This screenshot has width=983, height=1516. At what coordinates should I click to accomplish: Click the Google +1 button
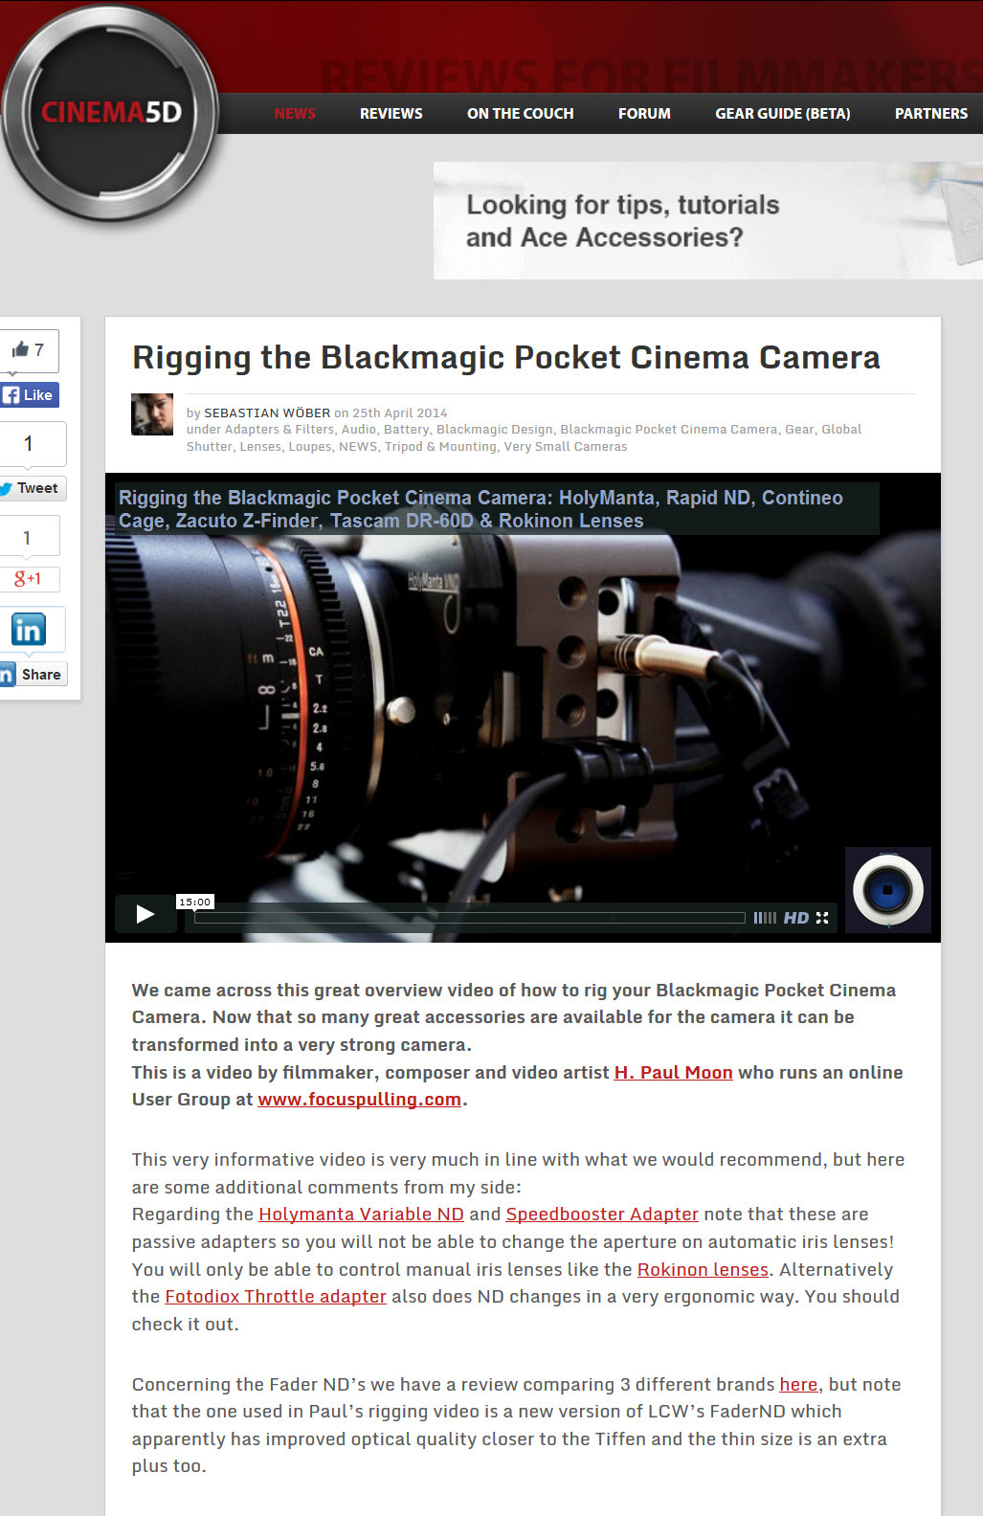tap(29, 579)
